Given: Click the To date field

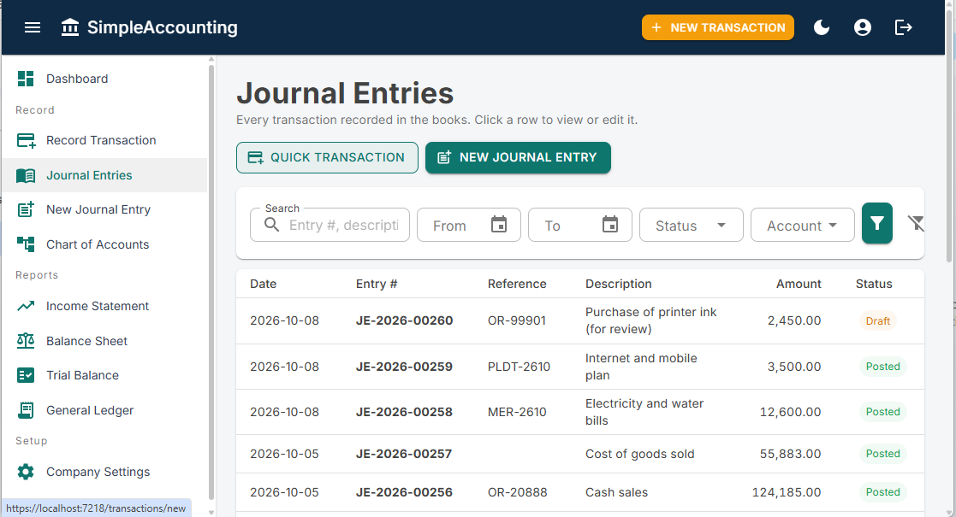Looking at the screenshot, I should click(579, 225).
